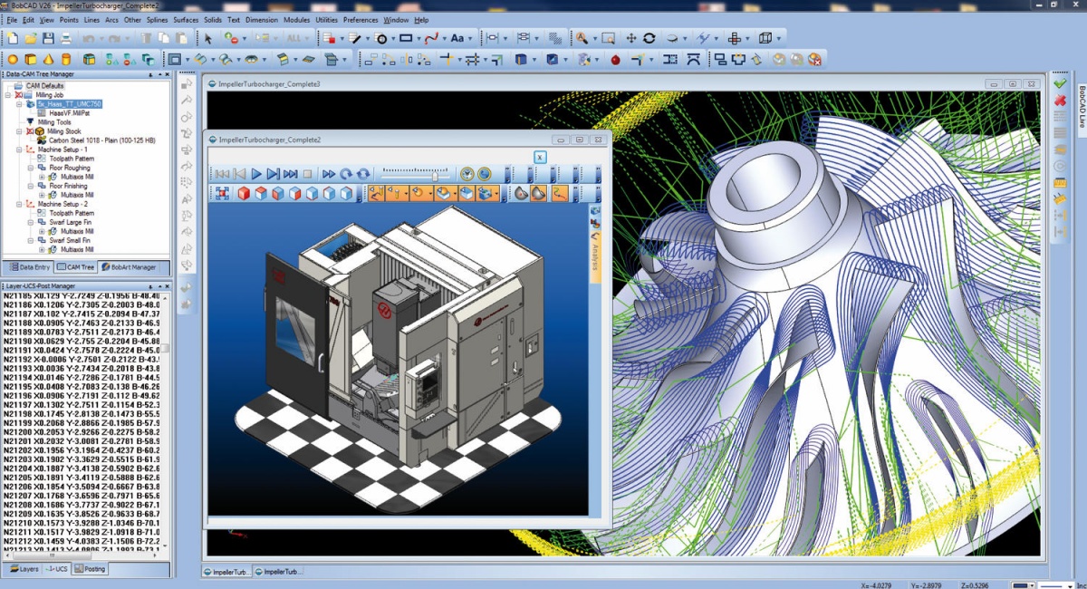Collapse Machine Setup - 1 node
Image resolution: width=1087 pixels, height=589 pixels.
(19, 150)
